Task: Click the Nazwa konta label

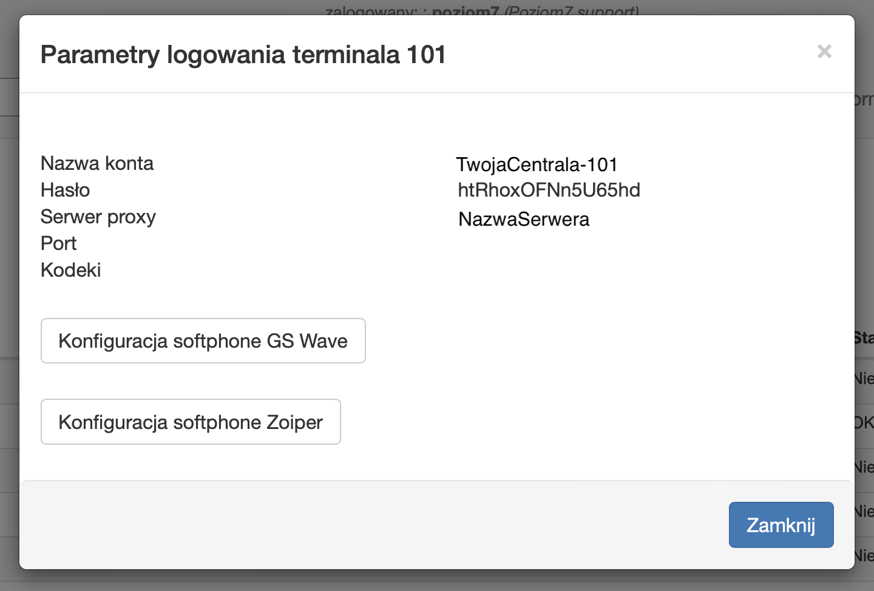Action: pos(97,163)
